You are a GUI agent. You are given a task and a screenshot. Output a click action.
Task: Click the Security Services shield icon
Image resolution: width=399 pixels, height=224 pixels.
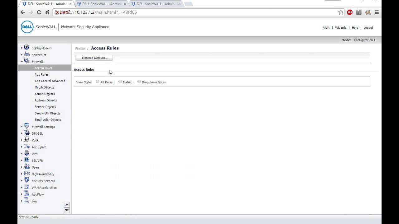(x=26, y=180)
